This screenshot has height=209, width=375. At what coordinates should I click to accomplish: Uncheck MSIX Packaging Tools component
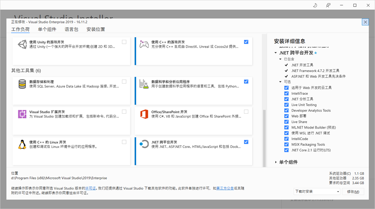286,145
